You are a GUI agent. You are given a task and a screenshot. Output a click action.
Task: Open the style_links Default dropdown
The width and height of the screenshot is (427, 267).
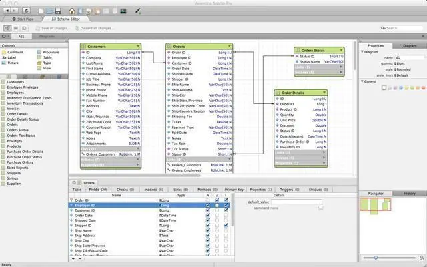coord(401,75)
